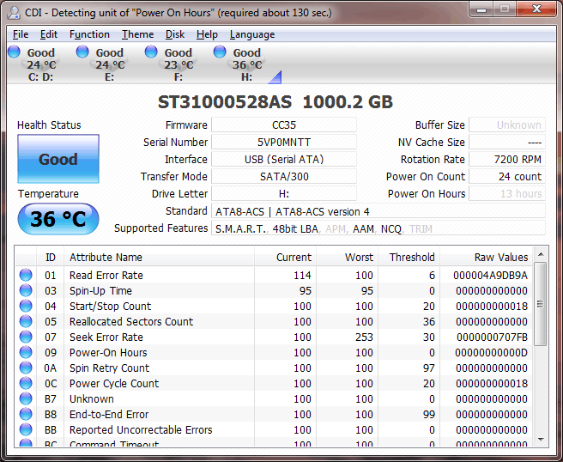Image resolution: width=563 pixels, height=462 pixels.
Task: Click the ID column header
Action: [x=51, y=257]
